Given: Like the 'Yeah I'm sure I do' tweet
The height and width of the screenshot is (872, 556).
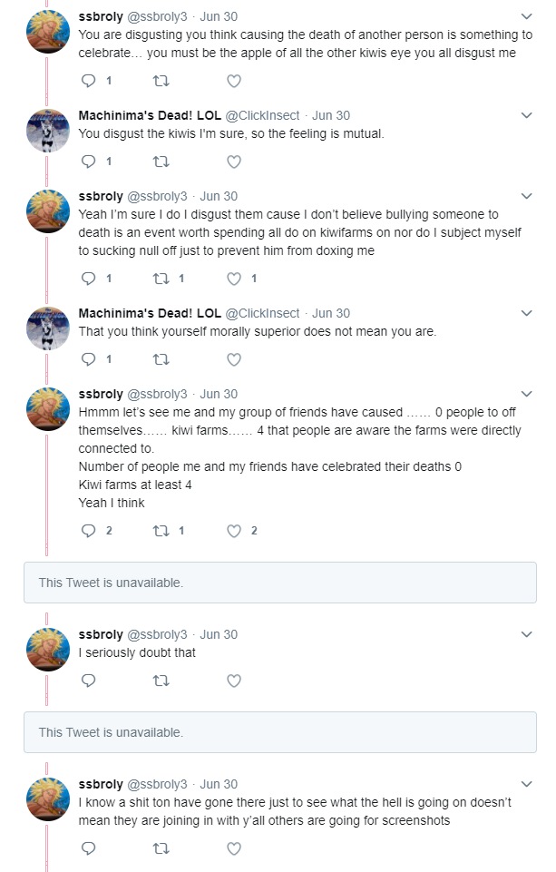Looking at the screenshot, I should (x=234, y=279).
